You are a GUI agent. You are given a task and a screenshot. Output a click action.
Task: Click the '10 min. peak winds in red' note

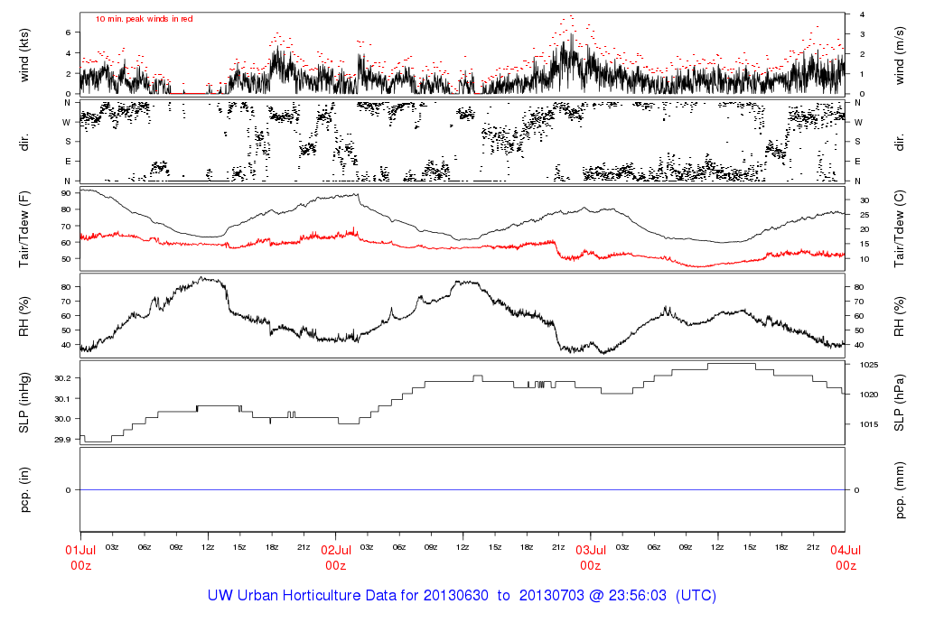[144, 19]
